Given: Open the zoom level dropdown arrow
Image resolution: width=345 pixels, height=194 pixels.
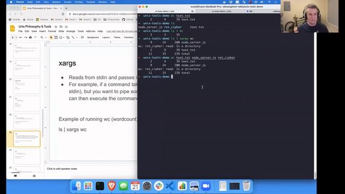Looking at the screenshot, I should [45, 38].
